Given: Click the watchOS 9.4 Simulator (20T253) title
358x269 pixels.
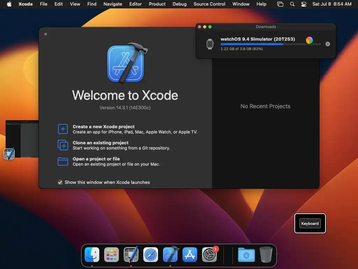Looking at the screenshot, I should coord(258,39).
